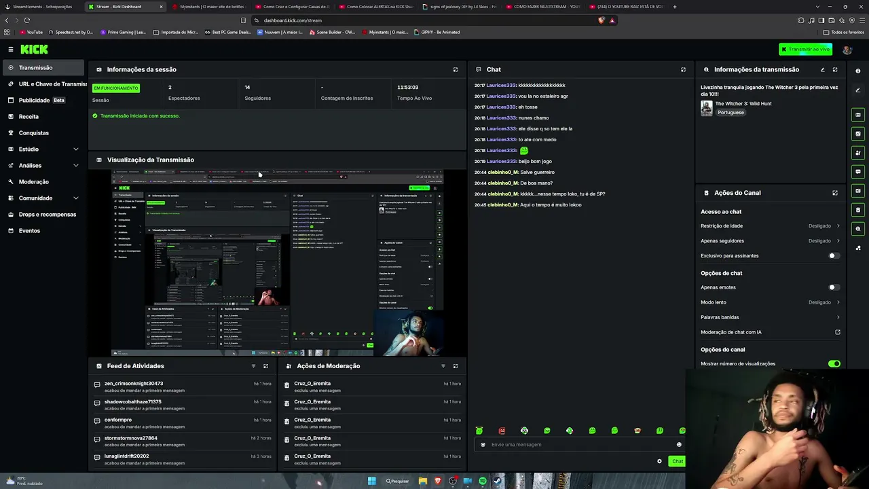This screenshot has width=869, height=489.
Task: Filter the Ações de Moderação list
Action: pos(443,366)
